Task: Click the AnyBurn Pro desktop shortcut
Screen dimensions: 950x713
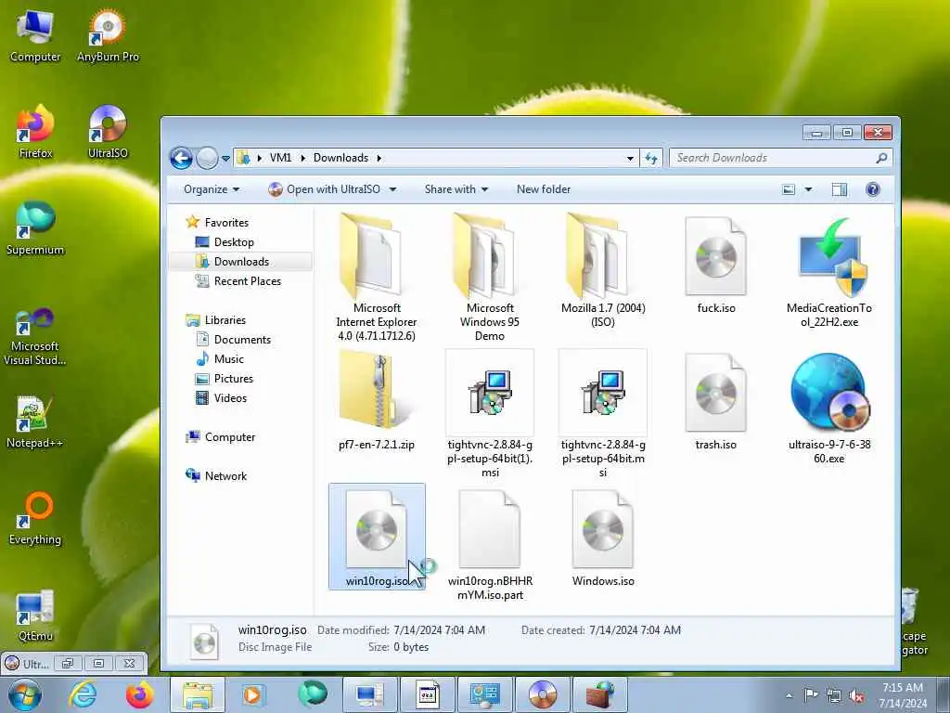Action: point(108,35)
